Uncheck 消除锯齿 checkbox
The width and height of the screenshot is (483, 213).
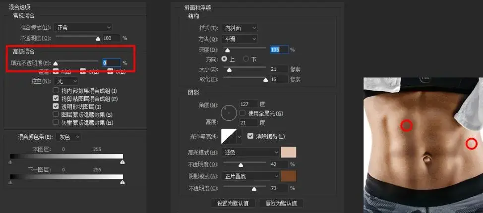click(x=250, y=136)
